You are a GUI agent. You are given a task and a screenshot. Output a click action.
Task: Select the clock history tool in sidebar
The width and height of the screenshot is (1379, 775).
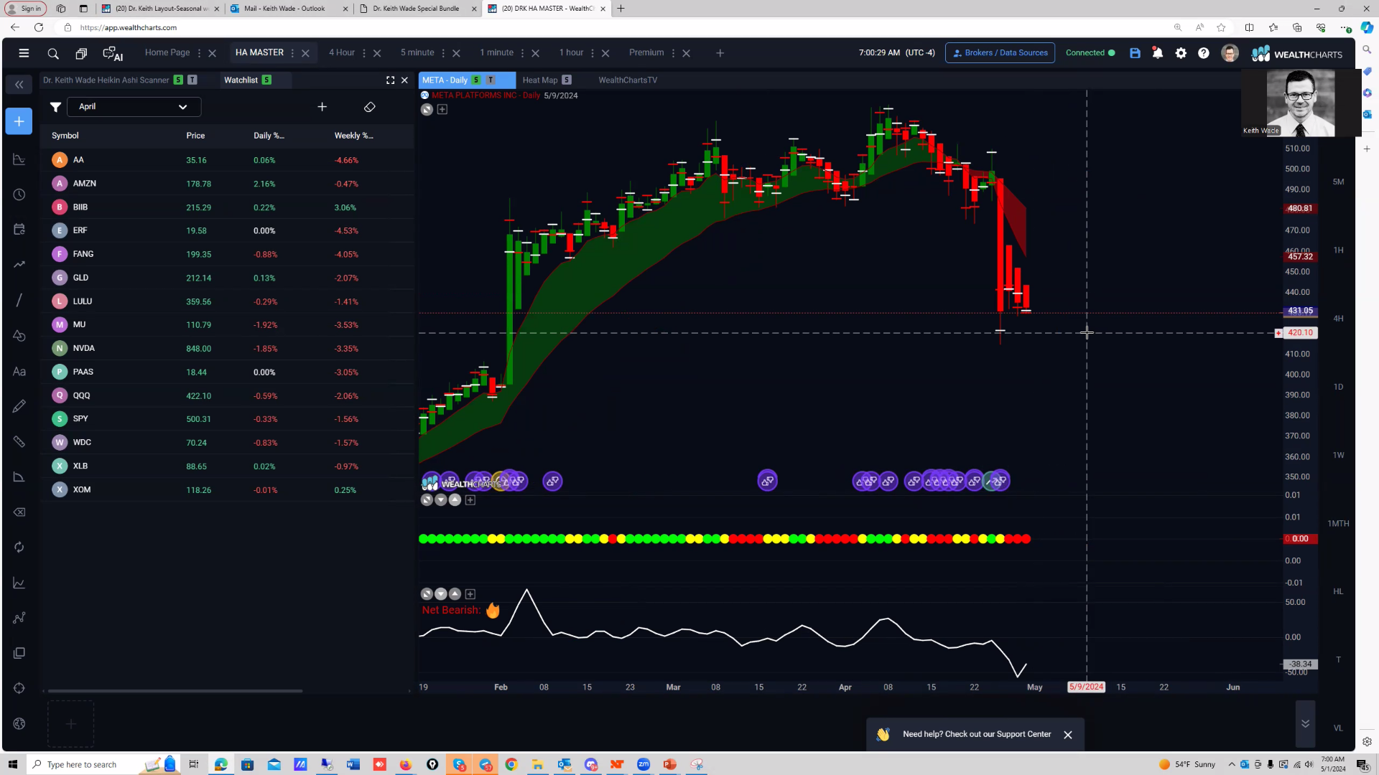pos(19,194)
